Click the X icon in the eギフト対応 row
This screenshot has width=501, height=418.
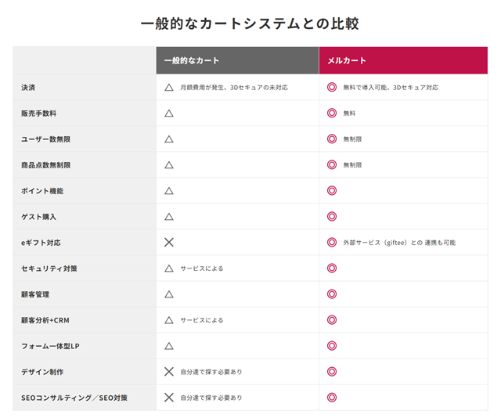pyautogui.click(x=168, y=243)
